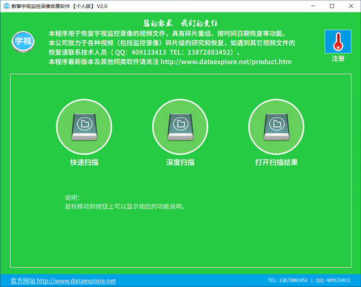Image resolution: width=361 pixels, height=287 pixels.
Task: Click the round 宇视 logo
Action: coord(22,43)
